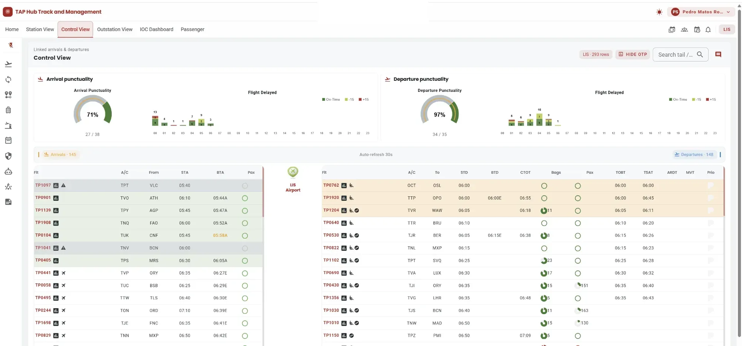Click Departure Punctuality 97% gauge
This screenshot has height=346, width=742.
tap(440, 110)
